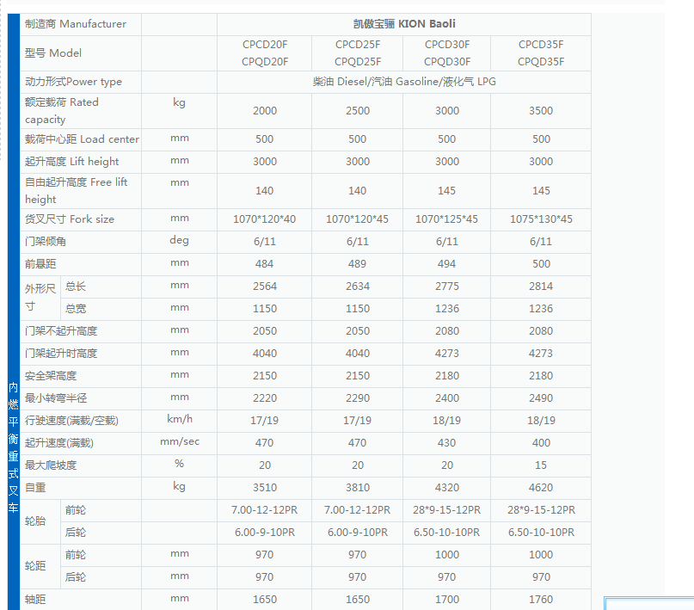This screenshot has height=610, width=694.
Task: Click the CPCD30F CPQD30F model header
Action: [x=447, y=53]
